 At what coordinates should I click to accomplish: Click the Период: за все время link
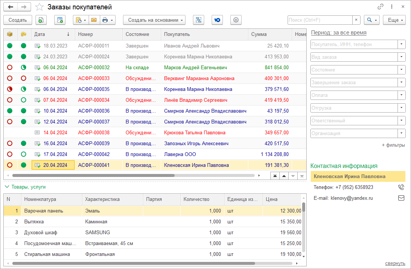338,33
